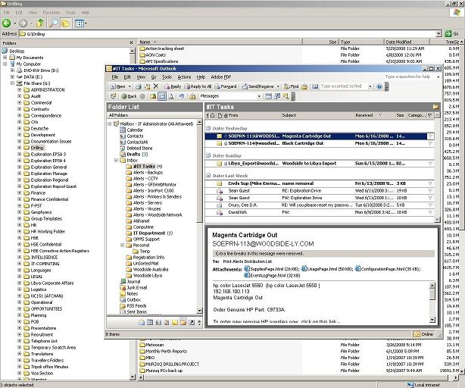
Task: Click the Search magnifier icon in Explorer
Action: pos(53,23)
